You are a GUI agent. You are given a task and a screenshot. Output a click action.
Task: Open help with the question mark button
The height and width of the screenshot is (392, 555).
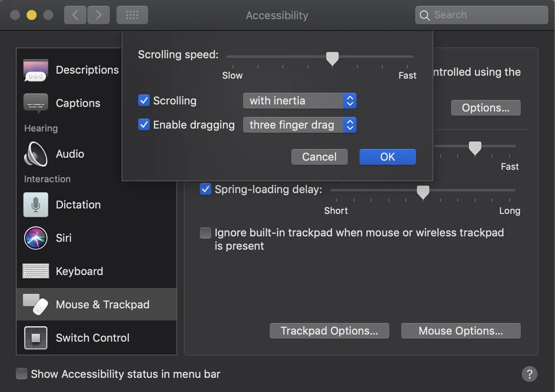pyautogui.click(x=530, y=374)
